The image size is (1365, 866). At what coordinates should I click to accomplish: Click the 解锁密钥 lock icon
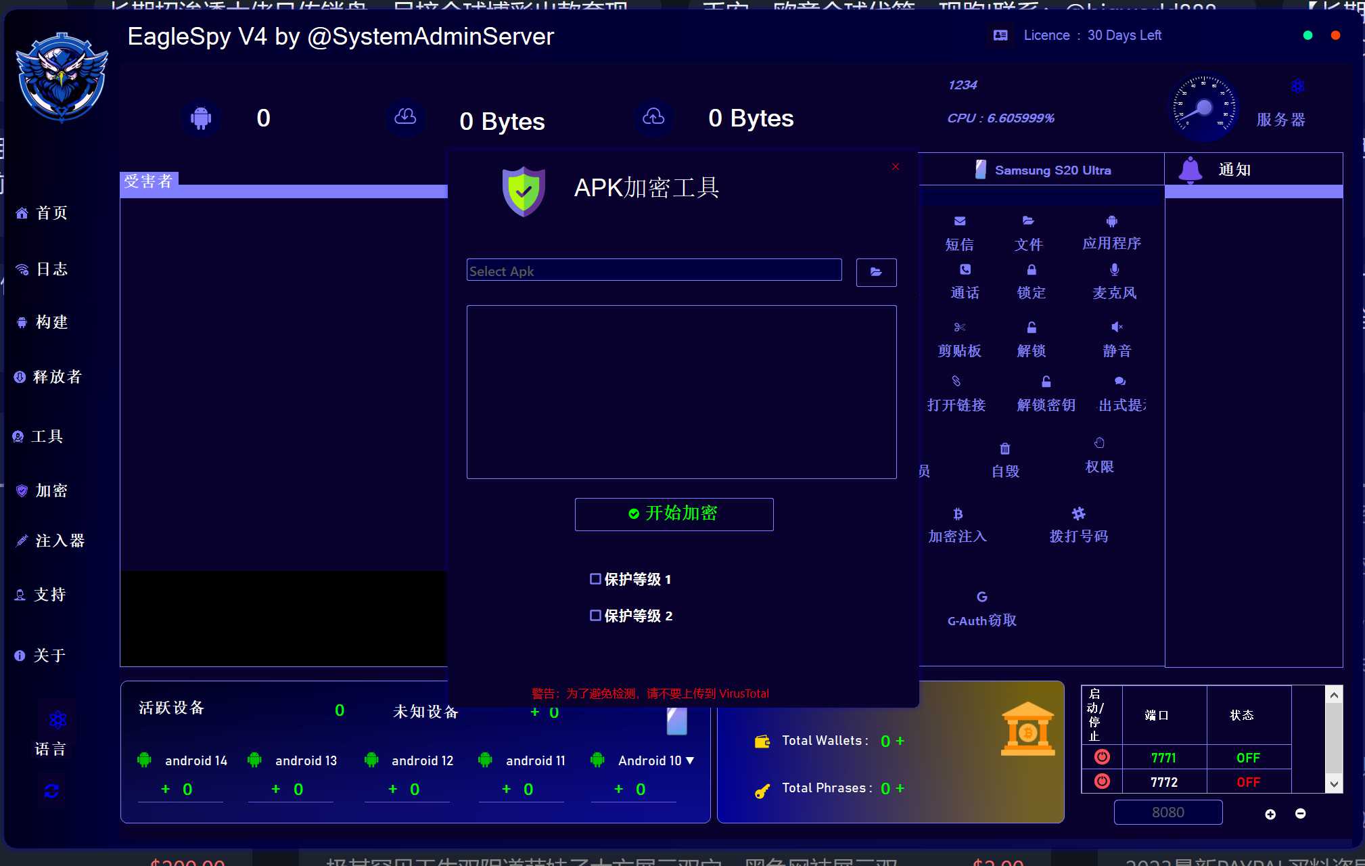point(1046,381)
